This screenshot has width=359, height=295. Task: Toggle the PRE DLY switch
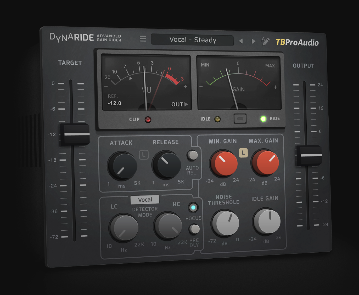(194, 229)
